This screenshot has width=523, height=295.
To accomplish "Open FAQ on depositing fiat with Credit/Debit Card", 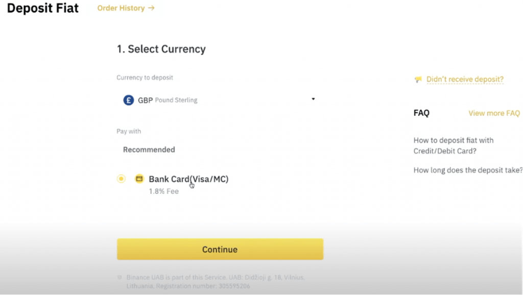I will click(x=454, y=145).
